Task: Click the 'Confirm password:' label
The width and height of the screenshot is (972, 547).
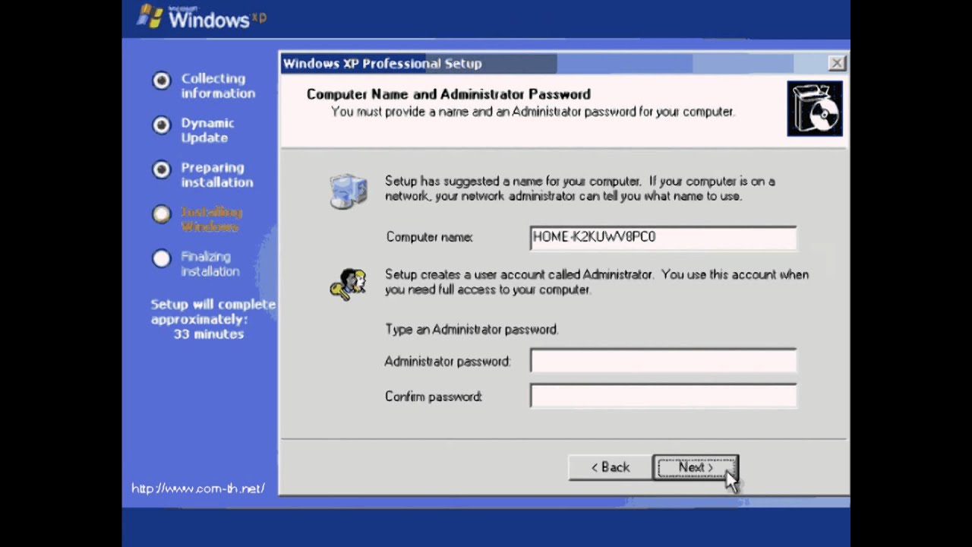Action: (x=433, y=397)
